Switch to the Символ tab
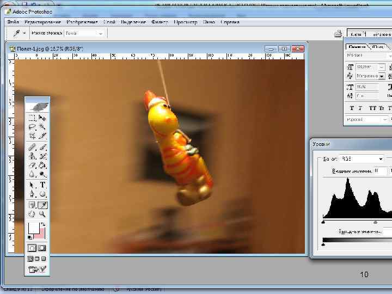 pyautogui.click(x=357, y=46)
